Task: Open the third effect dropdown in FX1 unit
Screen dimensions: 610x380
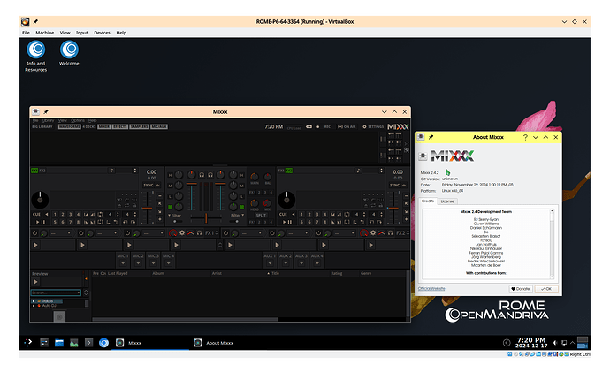Action: [153, 233]
